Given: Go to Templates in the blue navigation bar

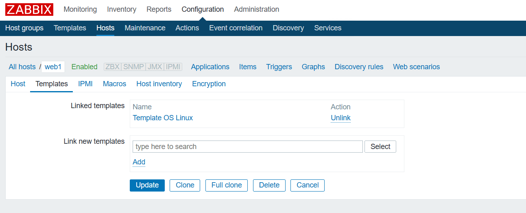Looking at the screenshot, I should 70,28.
